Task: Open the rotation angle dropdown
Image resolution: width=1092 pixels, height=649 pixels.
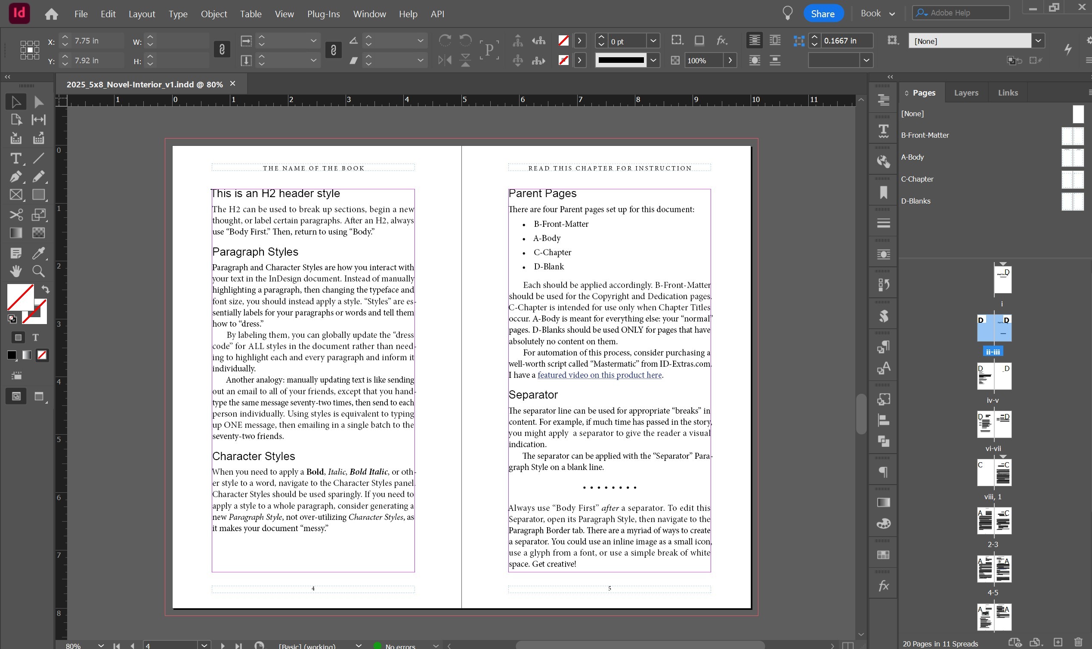Action: [420, 41]
